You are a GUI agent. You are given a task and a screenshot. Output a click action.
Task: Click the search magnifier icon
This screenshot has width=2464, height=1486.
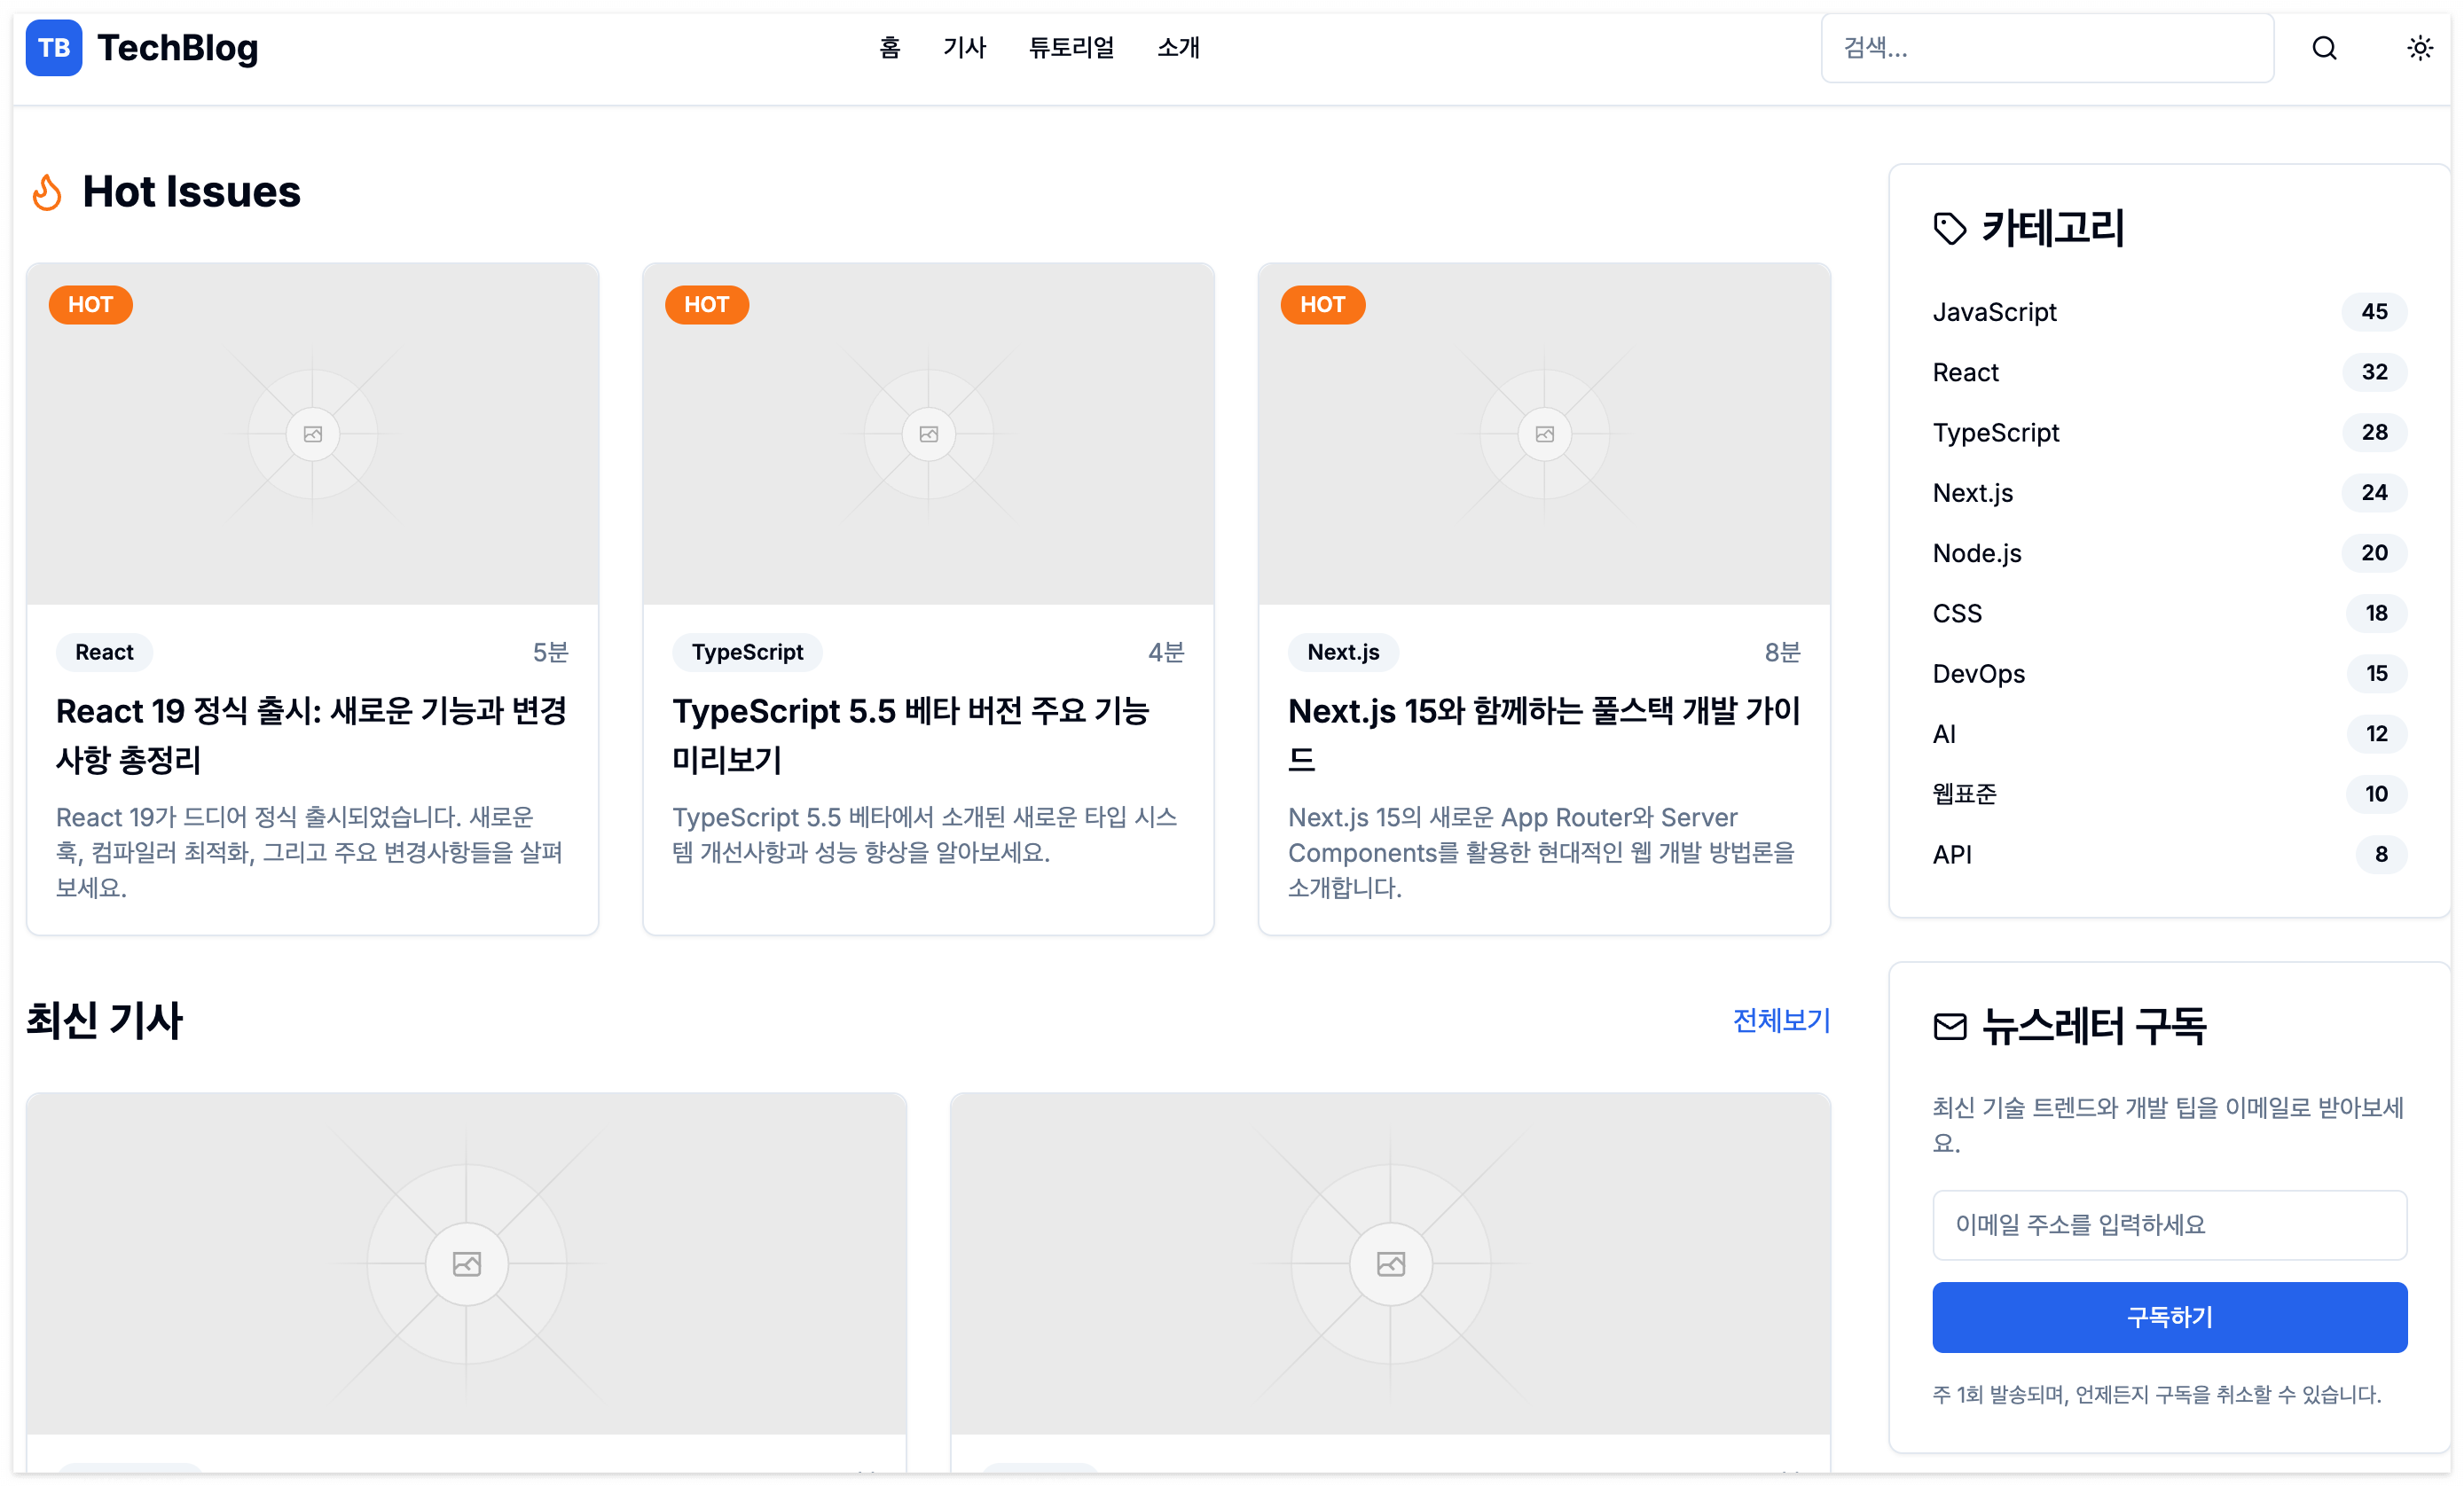coord(2324,48)
